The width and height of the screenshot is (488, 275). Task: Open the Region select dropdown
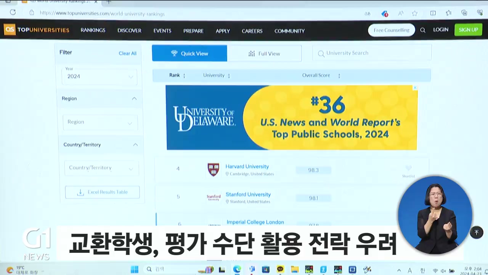click(x=100, y=122)
